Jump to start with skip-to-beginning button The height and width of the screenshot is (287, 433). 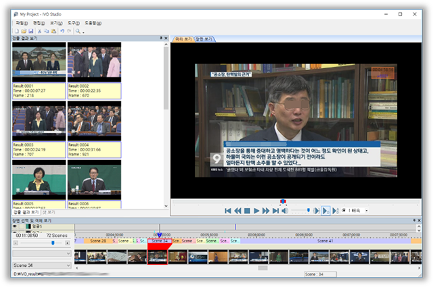228,211
